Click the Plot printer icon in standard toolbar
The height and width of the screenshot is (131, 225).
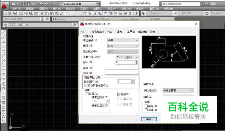[x=21, y=13]
